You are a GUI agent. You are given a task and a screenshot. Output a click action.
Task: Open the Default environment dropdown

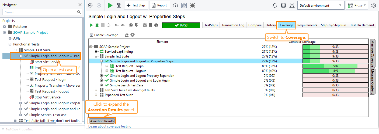321,5
